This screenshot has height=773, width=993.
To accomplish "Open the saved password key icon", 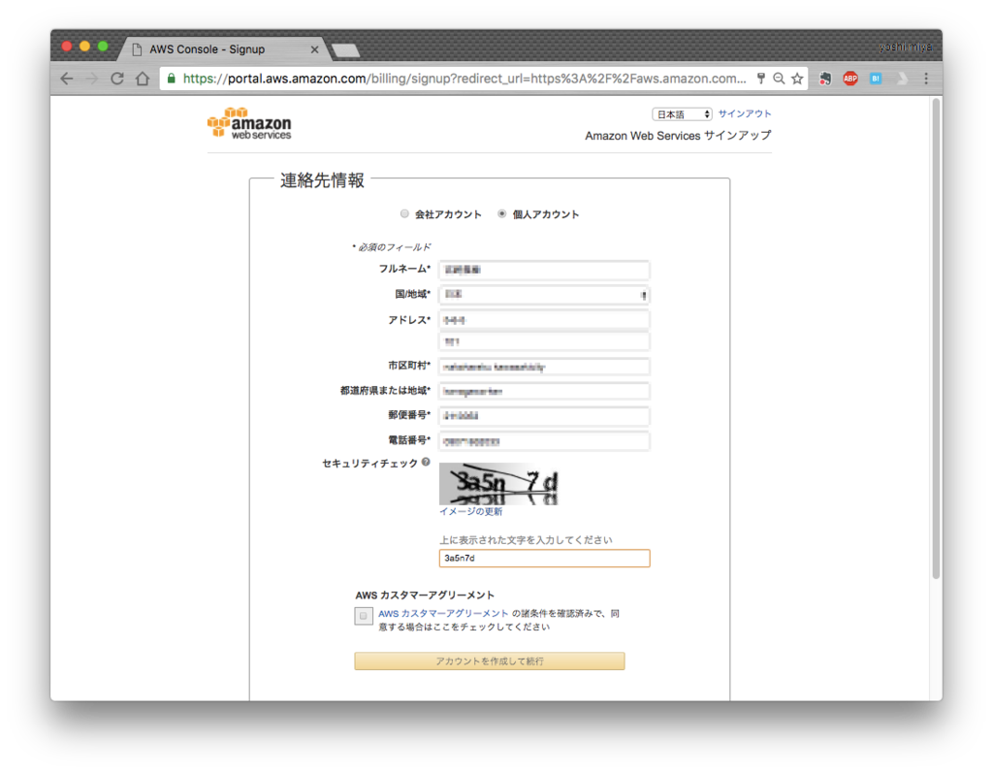I will click(x=760, y=79).
